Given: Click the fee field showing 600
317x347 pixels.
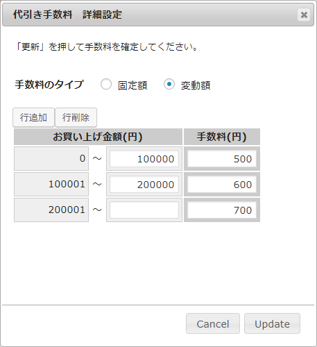Looking at the screenshot, I should (222, 185).
